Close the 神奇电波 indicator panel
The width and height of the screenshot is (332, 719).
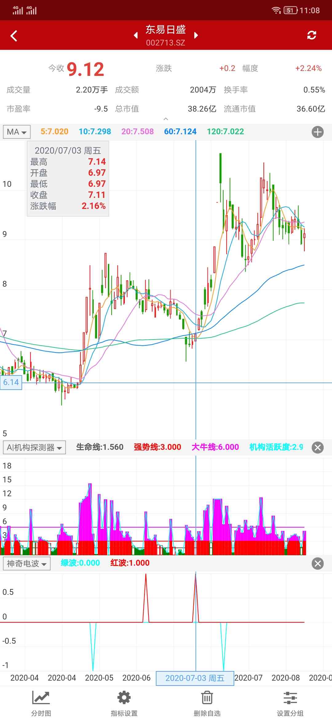point(318,564)
